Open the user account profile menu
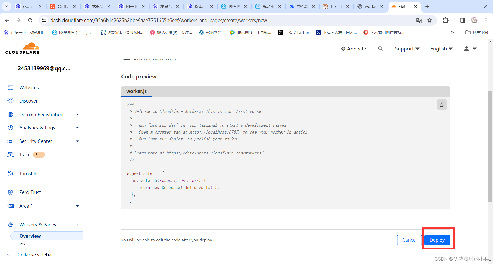This screenshot has width=493, height=264. pyautogui.click(x=470, y=49)
